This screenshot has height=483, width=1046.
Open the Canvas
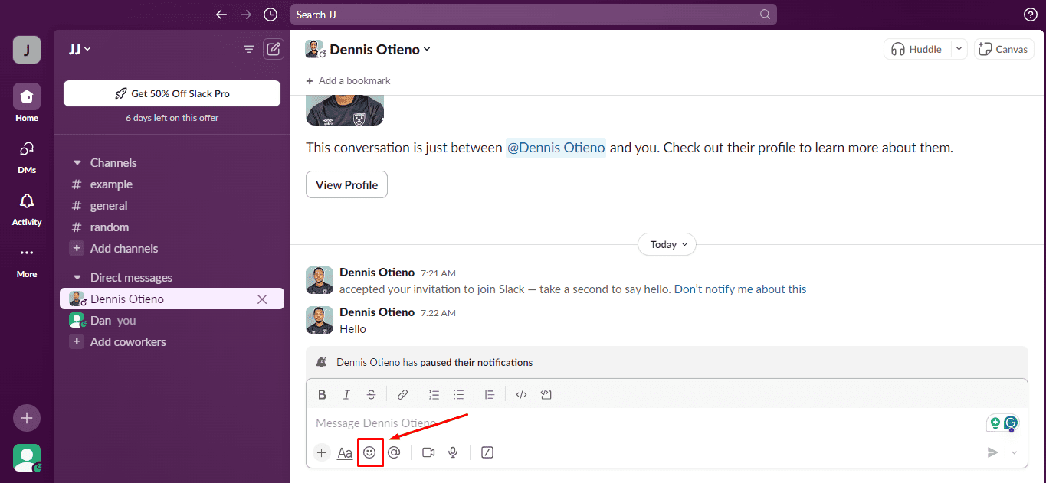click(x=1004, y=49)
